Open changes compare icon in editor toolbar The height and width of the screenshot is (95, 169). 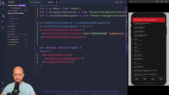pyautogui.click(x=117, y=2)
